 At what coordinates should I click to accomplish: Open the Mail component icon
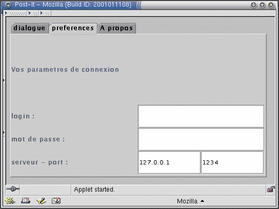26,201
